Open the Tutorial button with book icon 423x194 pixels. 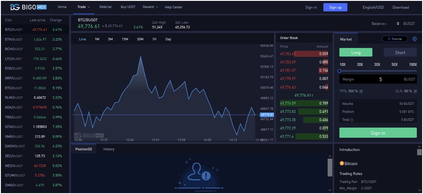click(395, 39)
